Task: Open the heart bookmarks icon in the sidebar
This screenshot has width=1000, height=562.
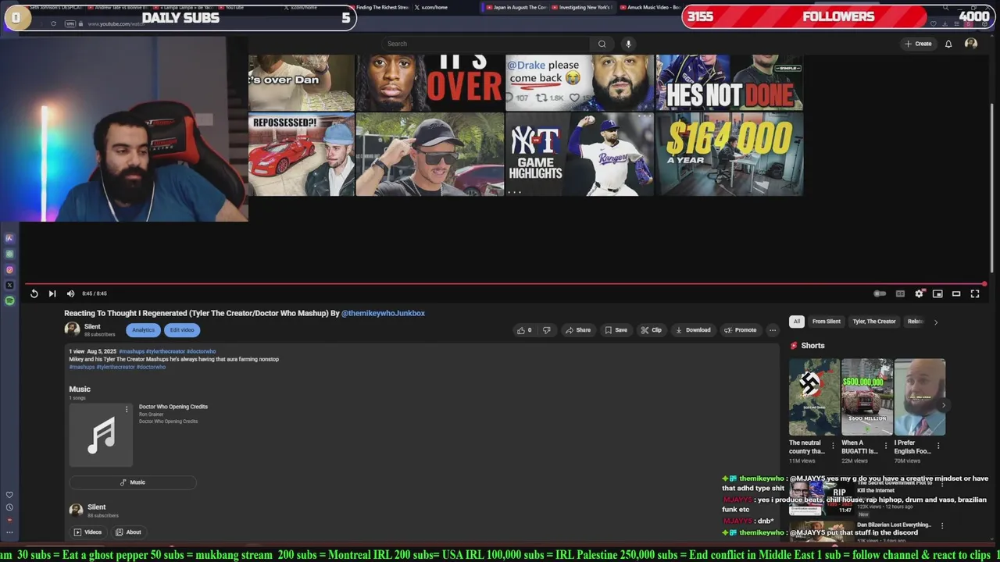Action: click(9, 495)
